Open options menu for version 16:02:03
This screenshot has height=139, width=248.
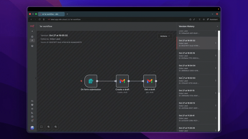point(216,80)
